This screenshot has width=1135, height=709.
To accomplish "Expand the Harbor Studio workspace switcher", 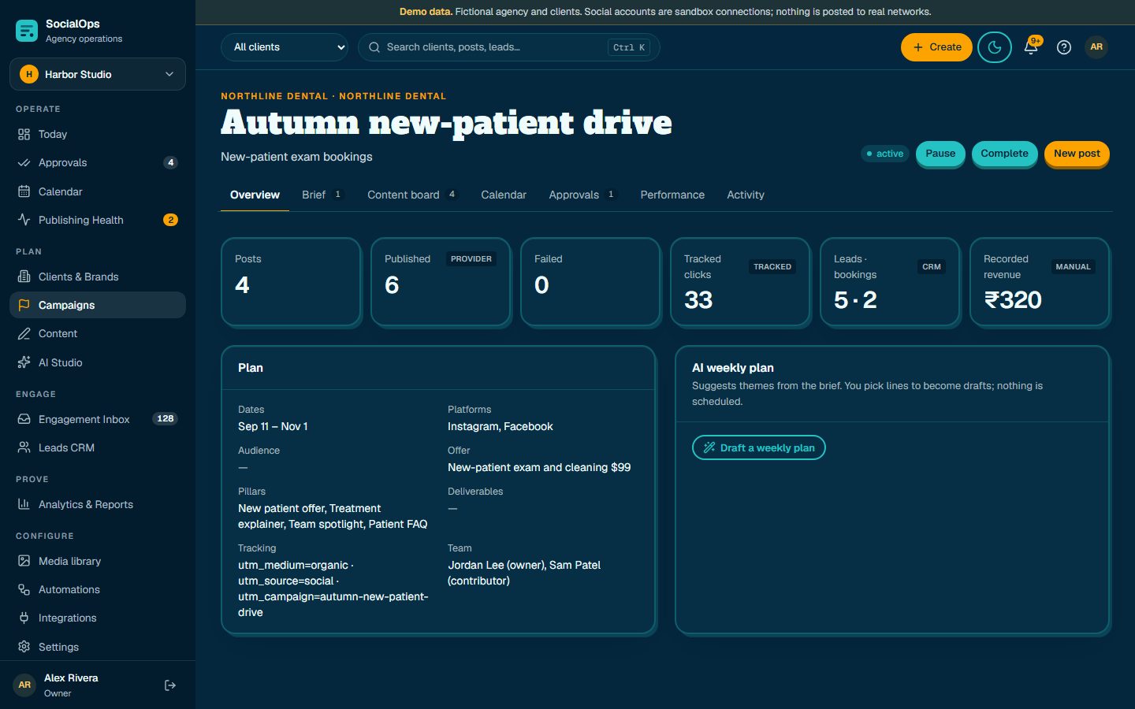I will (x=98, y=74).
